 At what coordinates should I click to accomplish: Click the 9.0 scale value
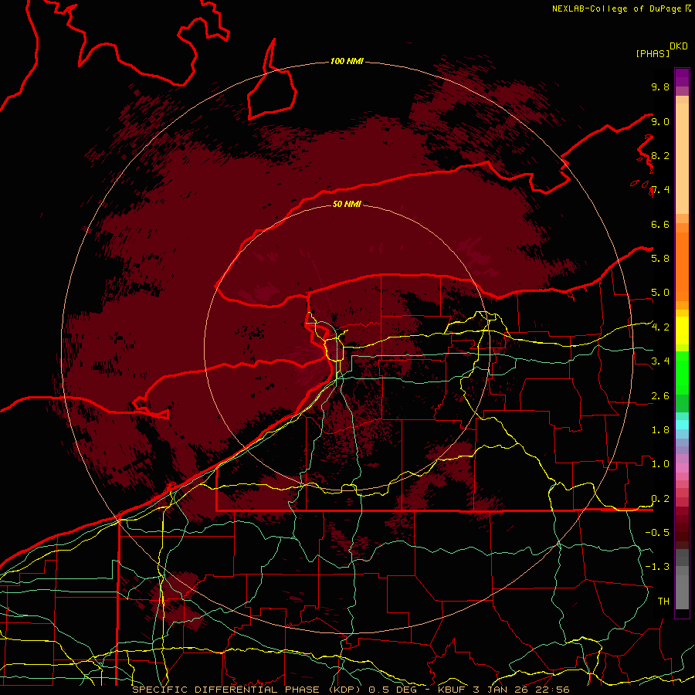(660, 121)
